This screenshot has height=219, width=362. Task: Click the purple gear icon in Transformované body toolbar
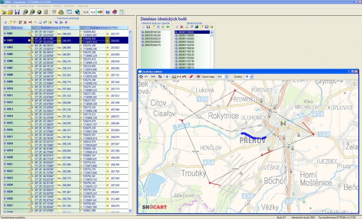coord(66,22)
